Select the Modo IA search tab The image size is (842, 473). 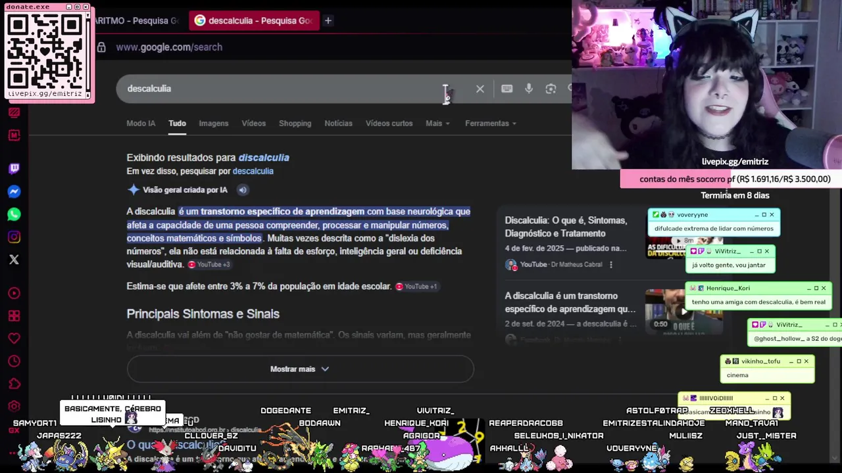[x=141, y=124]
